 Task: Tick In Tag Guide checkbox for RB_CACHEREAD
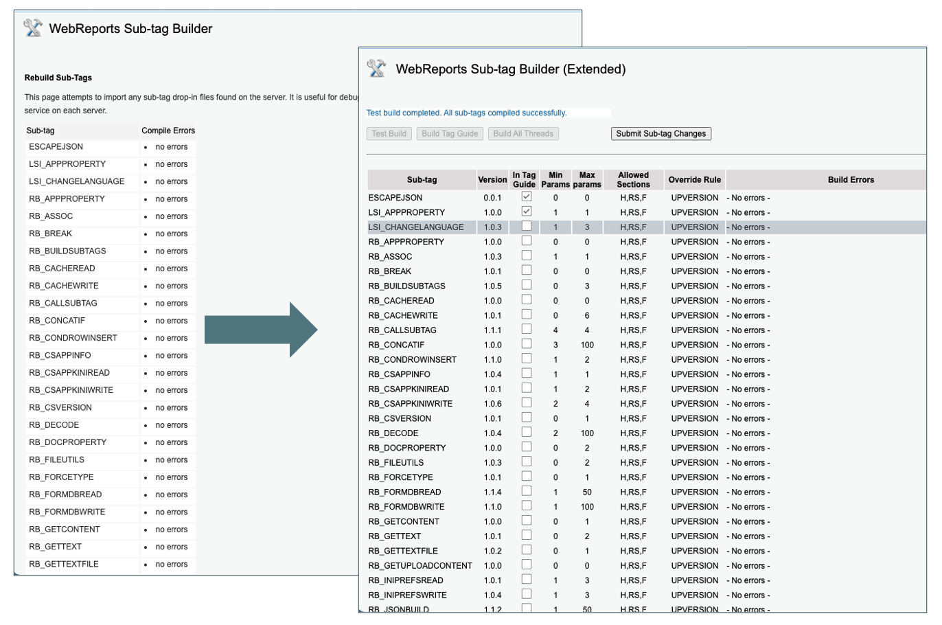click(527, 299)
